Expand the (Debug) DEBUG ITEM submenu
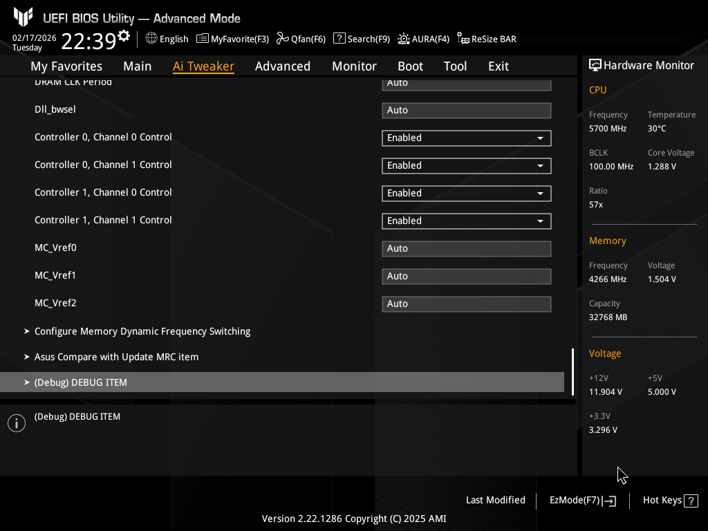The image size is (708, 531). tap(282, 382)
